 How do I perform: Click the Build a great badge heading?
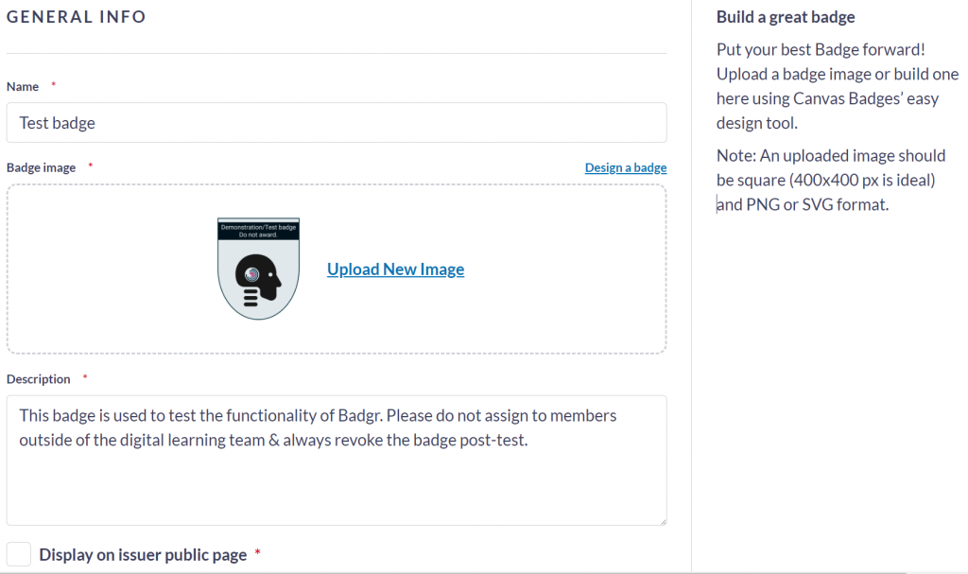tap(786, 17)
